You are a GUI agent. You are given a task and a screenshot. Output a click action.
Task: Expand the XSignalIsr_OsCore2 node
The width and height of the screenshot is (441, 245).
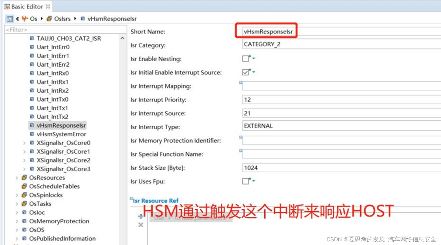[24, 160]
